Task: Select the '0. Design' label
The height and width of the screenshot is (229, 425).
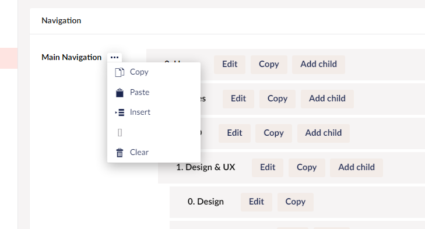Action: click(205, 202)
